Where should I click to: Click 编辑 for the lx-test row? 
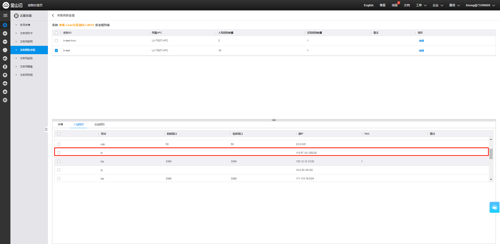coord(421,51)
